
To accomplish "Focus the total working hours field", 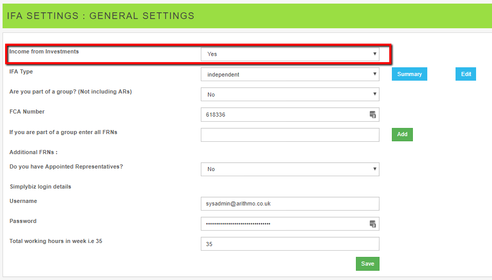I will pos(290,244).
